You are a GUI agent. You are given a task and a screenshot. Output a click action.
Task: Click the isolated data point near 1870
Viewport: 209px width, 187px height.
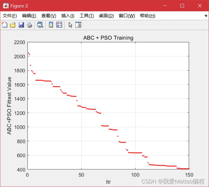[x=31, y=65]
